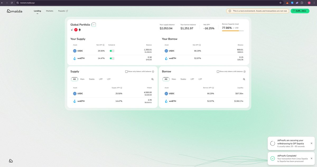Click the zkProofs loading spinner icon
Screen dimensions: 317x167
click(x=273, y=144)
